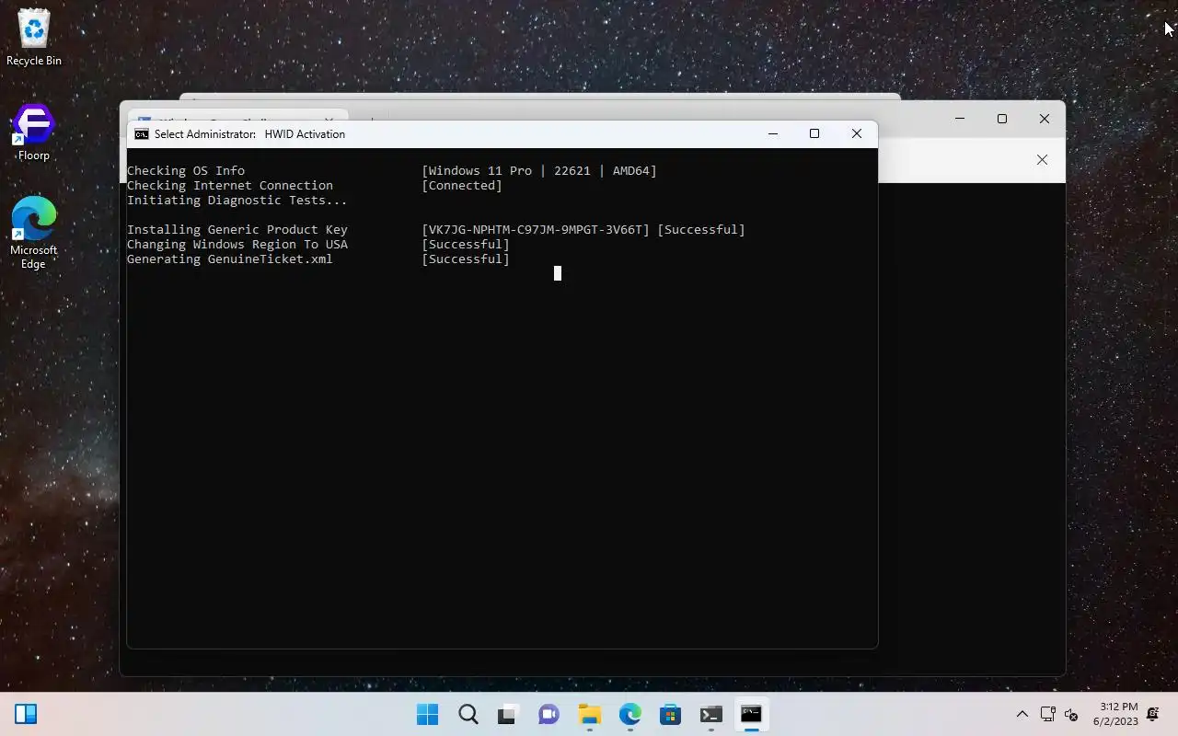The image size is (1178, 736).
Task: Click the "Generating GenuineTicket.xml" line
Action: [230, 259]
